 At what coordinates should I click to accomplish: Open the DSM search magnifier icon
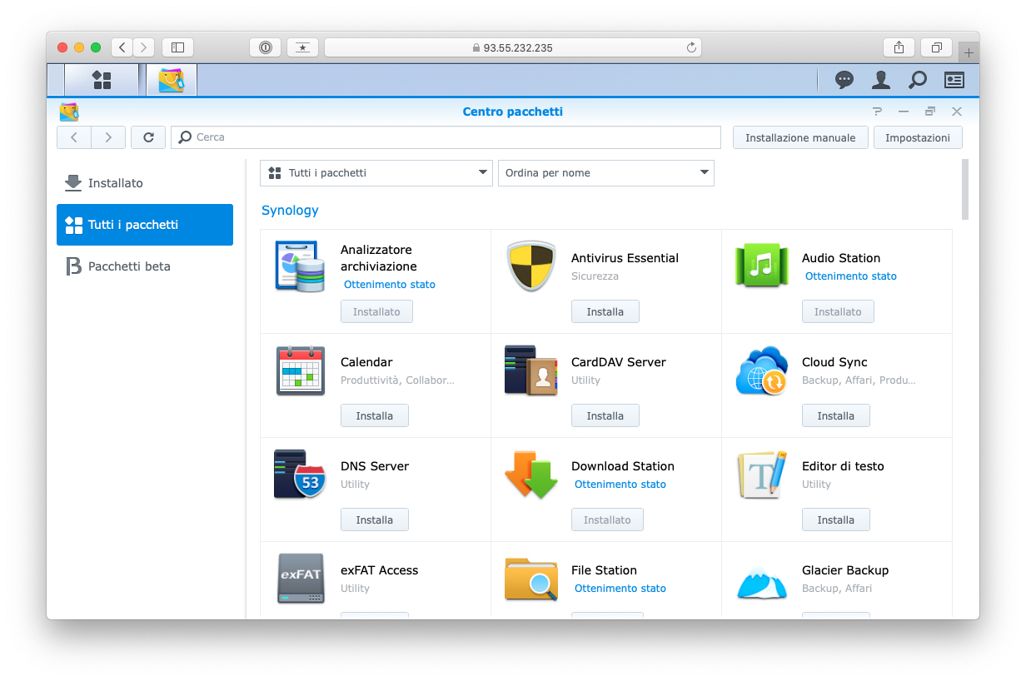(x=917, y=80)
